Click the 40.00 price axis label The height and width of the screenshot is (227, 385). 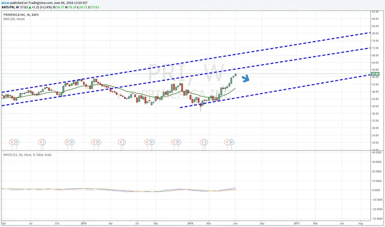pos(375,106)
